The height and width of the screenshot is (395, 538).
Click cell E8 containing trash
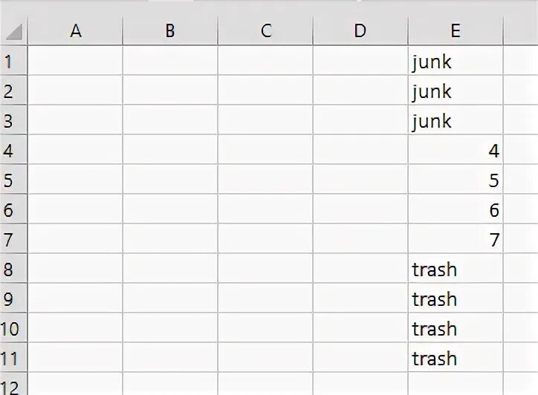pos(455,270)
